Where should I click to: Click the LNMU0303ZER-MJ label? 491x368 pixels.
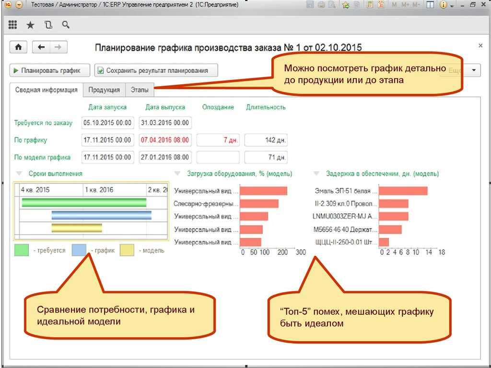(x=345, y=216)
